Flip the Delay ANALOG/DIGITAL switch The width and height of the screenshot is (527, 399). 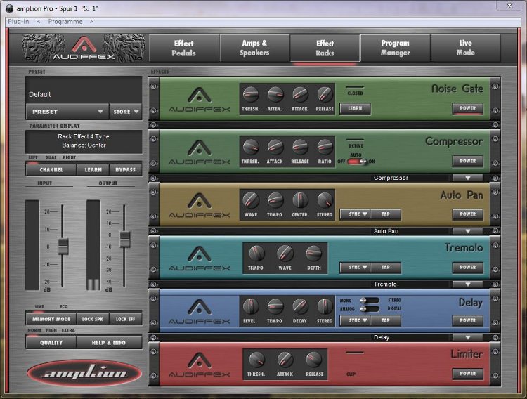click(370, 308)
